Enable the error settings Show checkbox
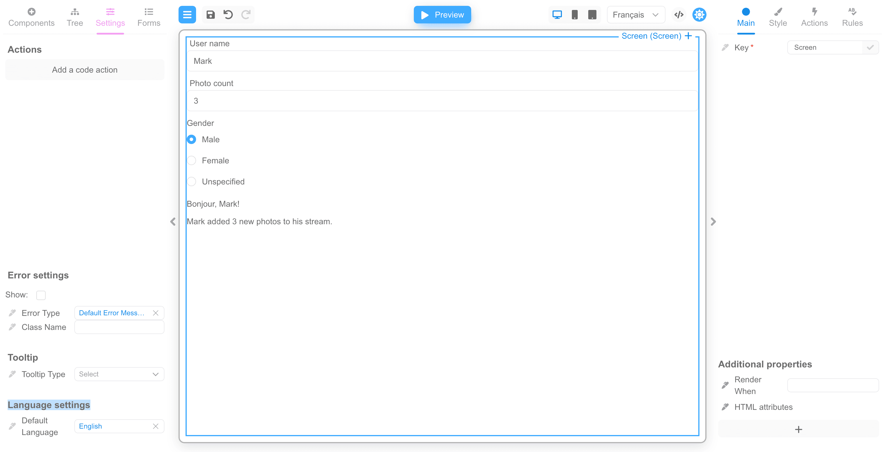The width and height of the screenshot is (885, 452). (x=41, y=295)
